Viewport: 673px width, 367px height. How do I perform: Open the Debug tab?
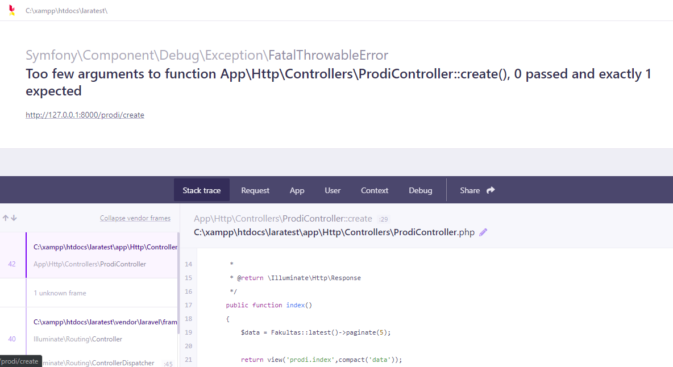tap(420, 190)
